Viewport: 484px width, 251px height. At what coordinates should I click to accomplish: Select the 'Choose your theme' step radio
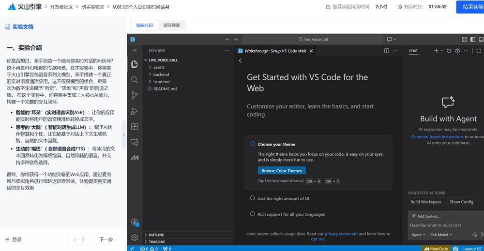click(x=253, y=144)
